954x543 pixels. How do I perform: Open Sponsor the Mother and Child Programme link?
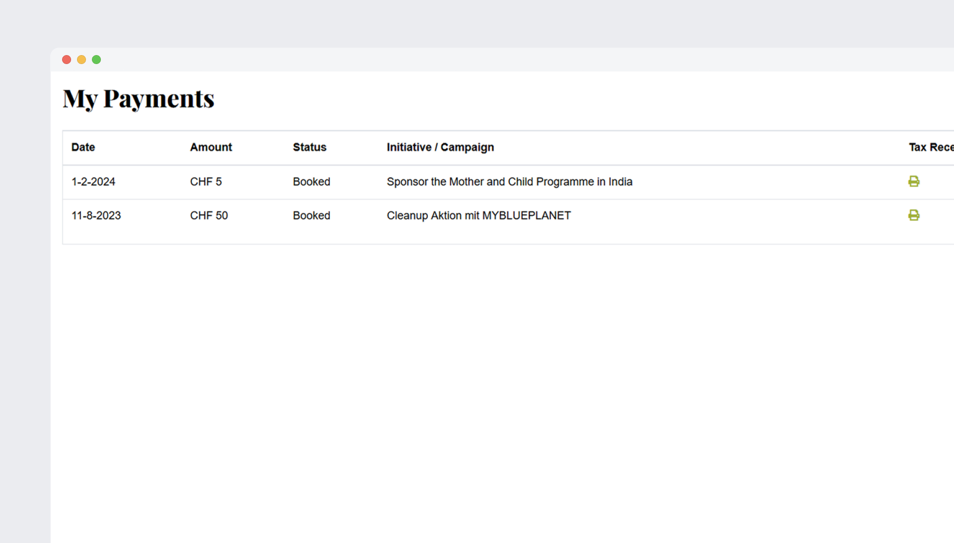pos(509,182)
